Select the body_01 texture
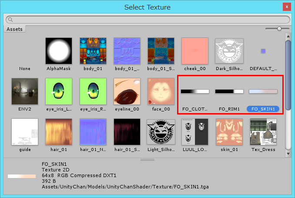The width and height of the screenshot is (295, 198). pos(93,51)
